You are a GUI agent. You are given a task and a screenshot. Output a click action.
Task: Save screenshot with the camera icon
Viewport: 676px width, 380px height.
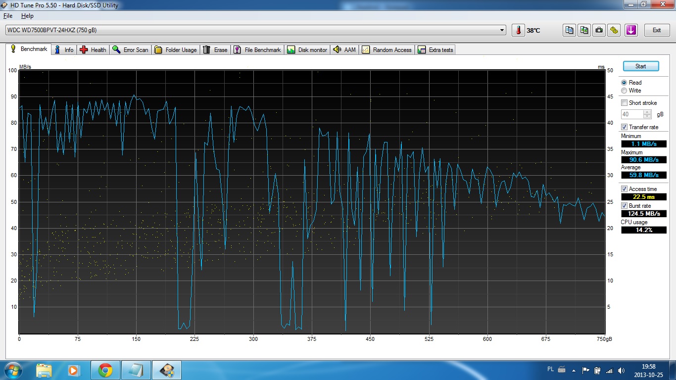(x=599, y=30)
